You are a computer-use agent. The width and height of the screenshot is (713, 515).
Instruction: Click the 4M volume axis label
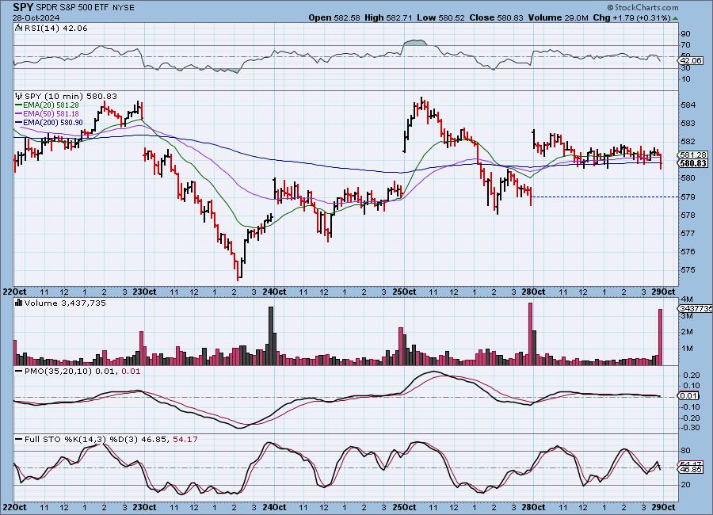point(687,299)
